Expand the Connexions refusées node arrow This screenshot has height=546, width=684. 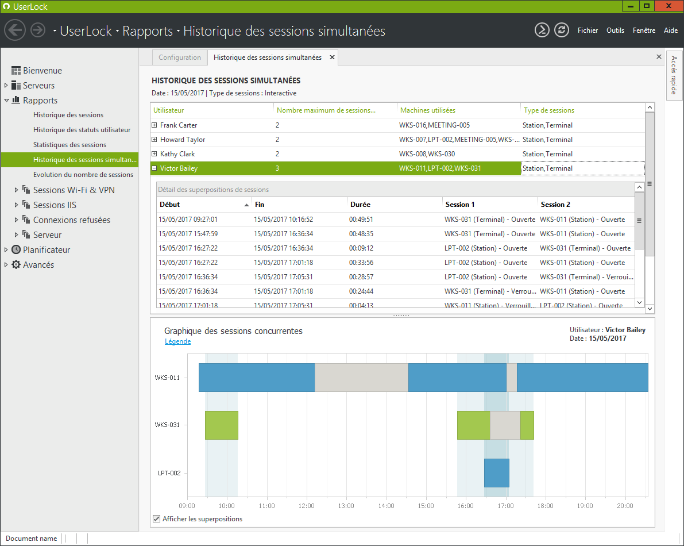click(16, 220)
